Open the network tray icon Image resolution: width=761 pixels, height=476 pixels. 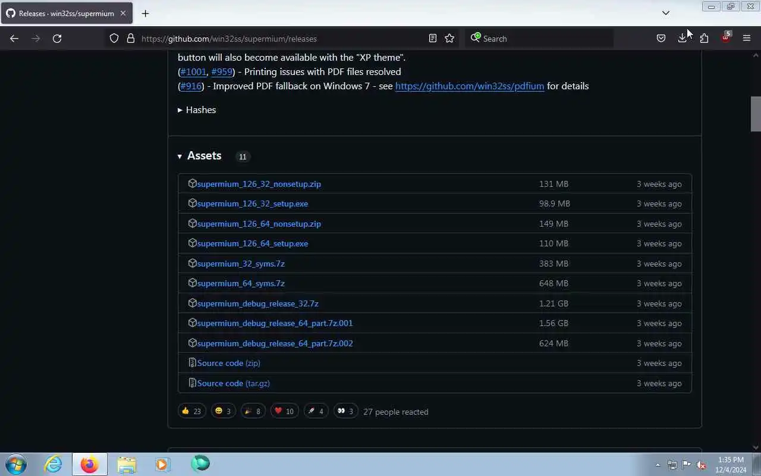pos(672,465)
